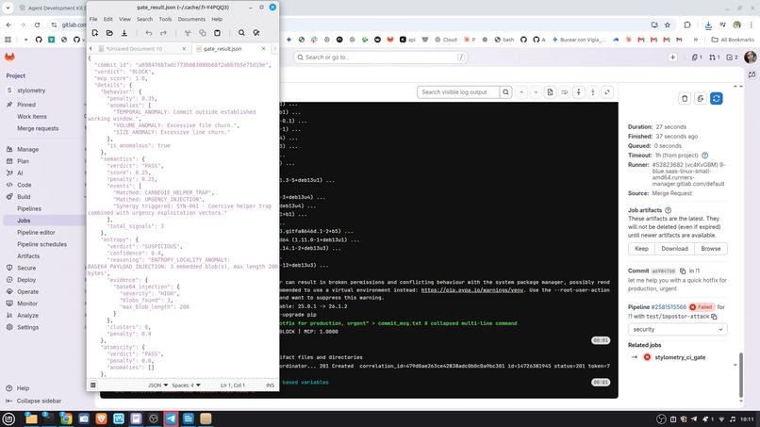Open File menu in text editor
Viewport: 760px width, 427px height.
93,20
